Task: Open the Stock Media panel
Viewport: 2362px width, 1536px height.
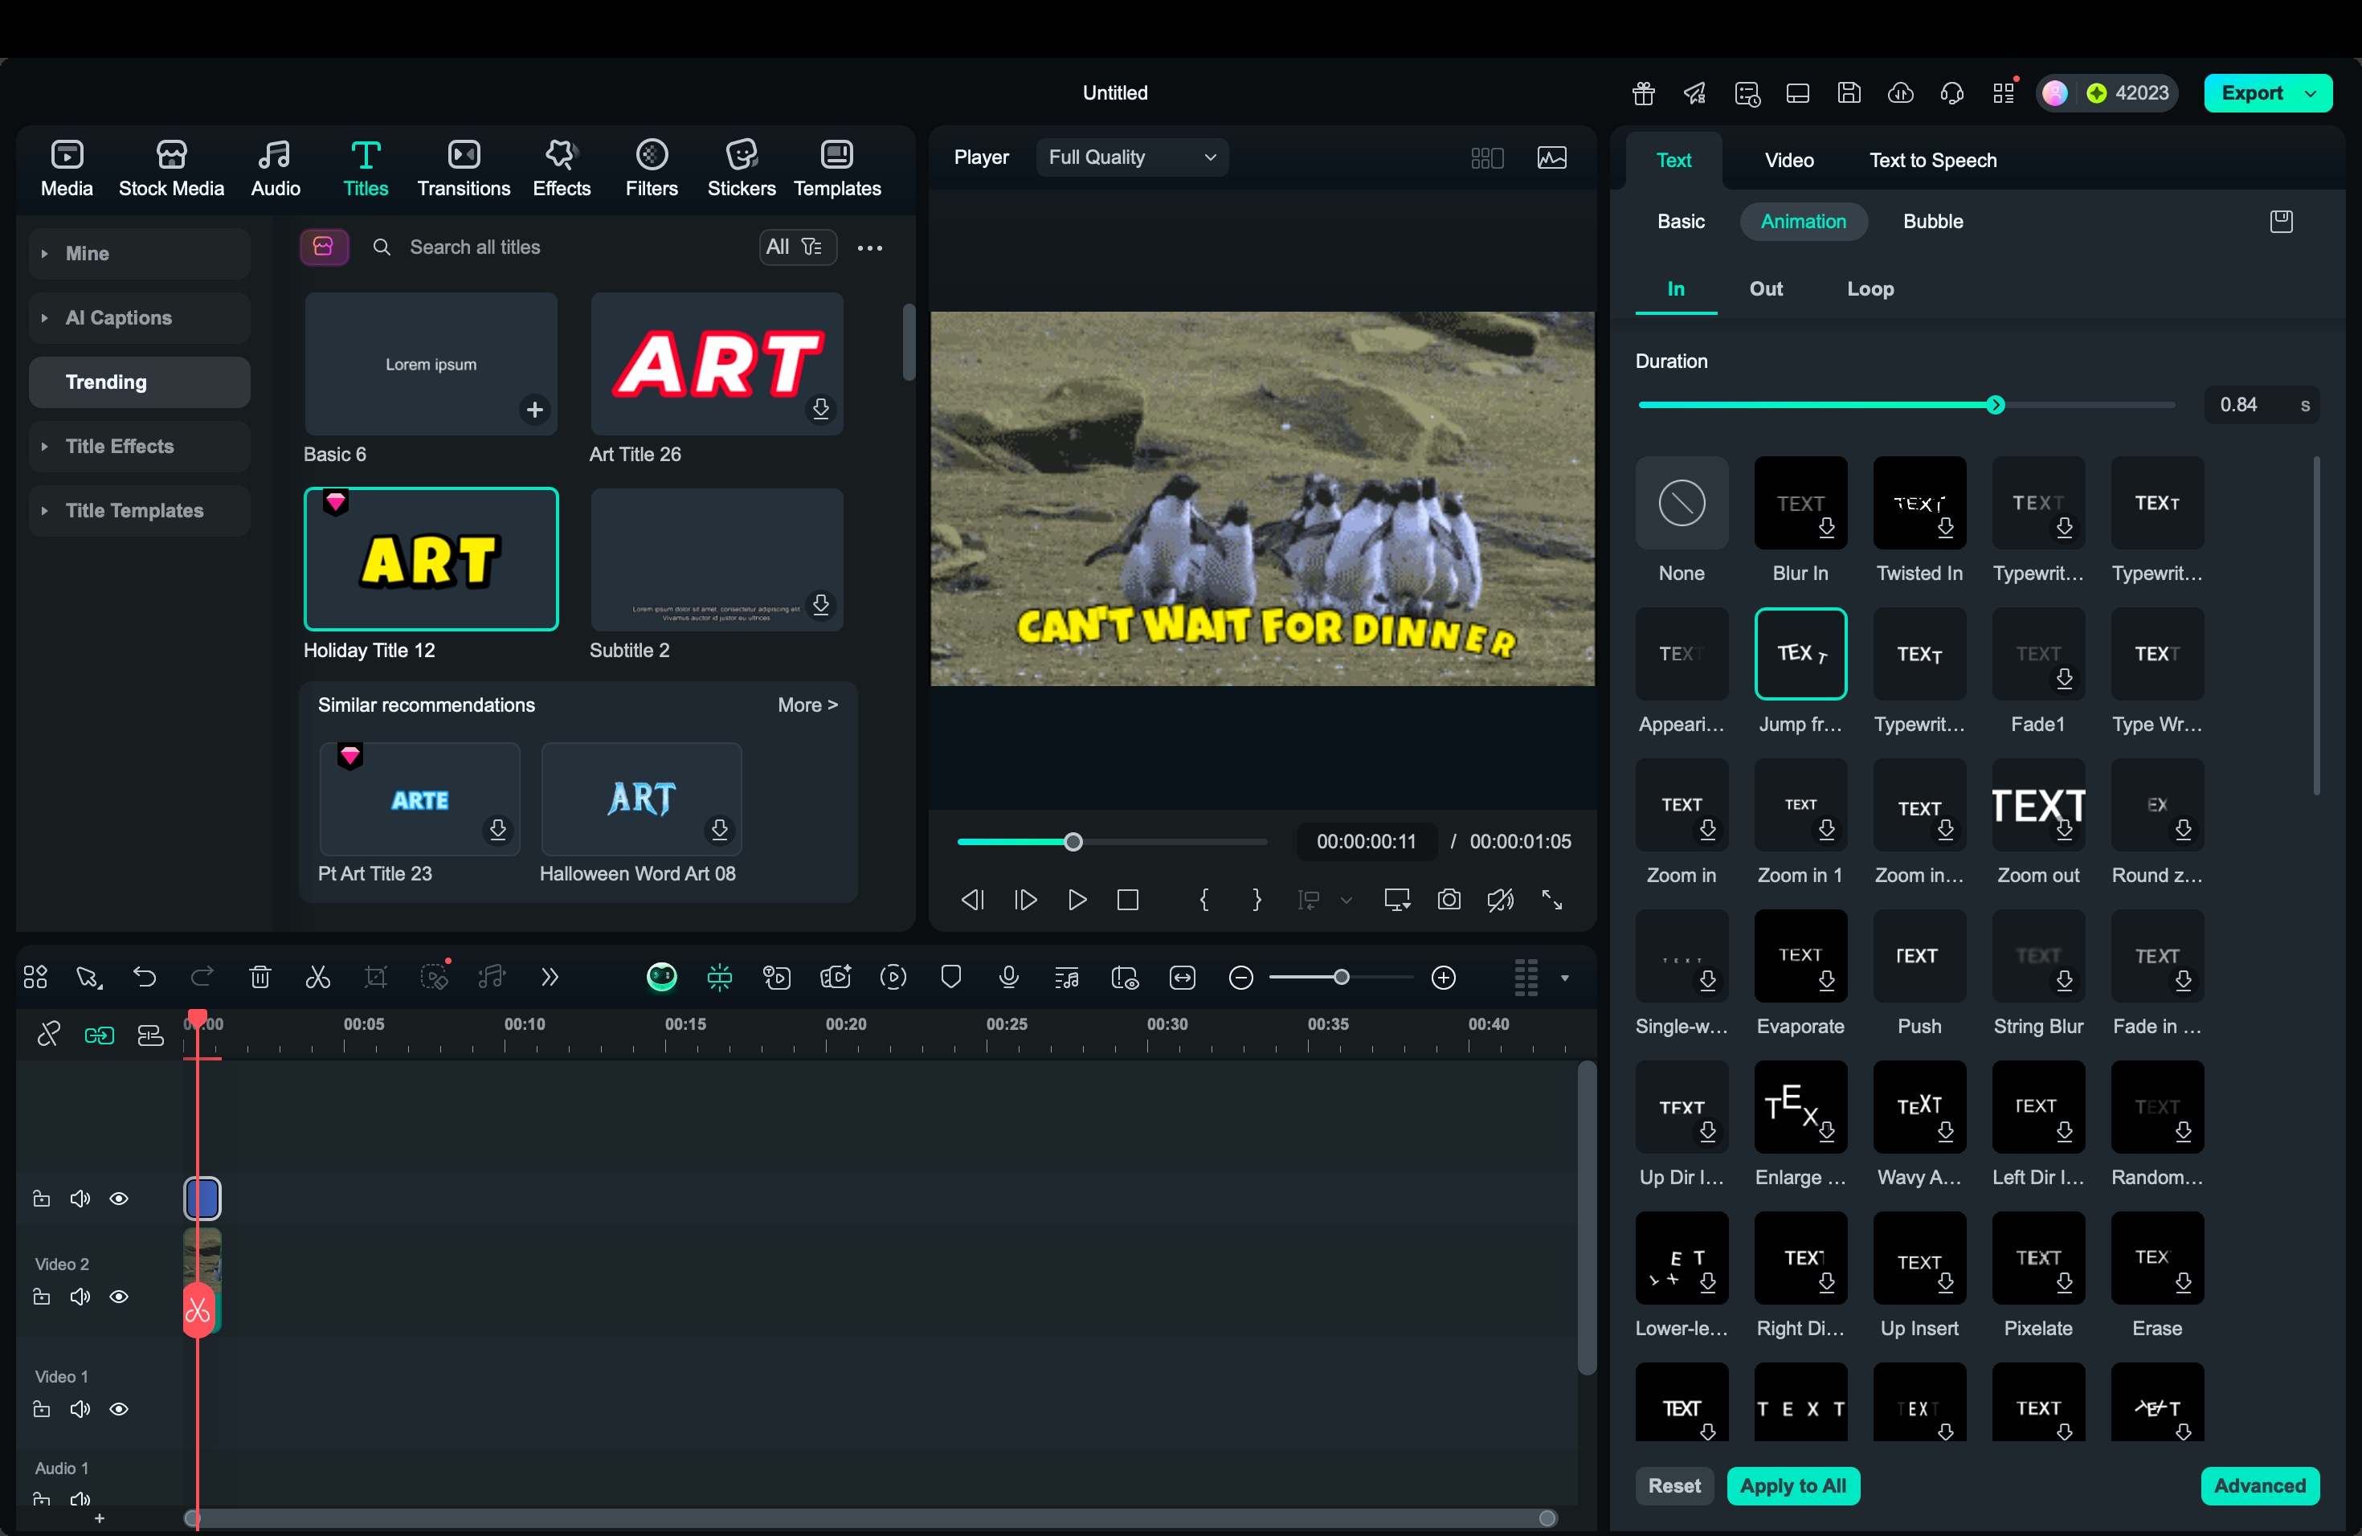Action: click(170, 167)
